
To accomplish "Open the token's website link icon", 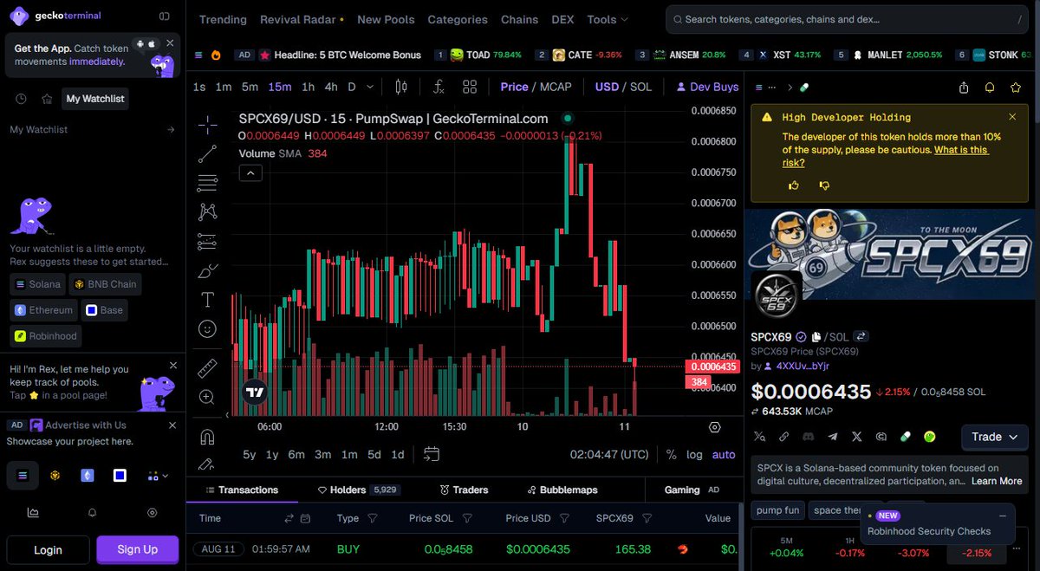I will pos(784,437).
